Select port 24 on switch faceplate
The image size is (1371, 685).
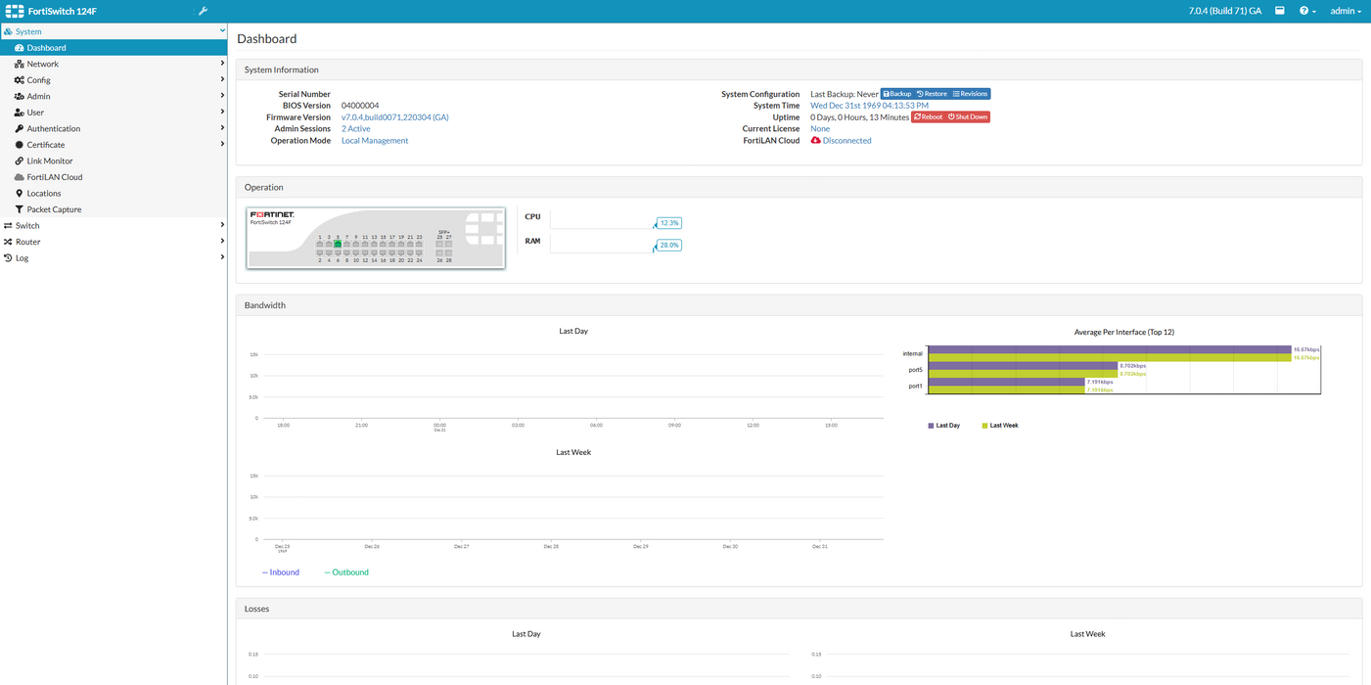point(419,253)
